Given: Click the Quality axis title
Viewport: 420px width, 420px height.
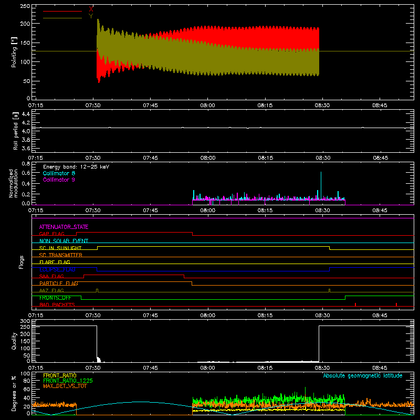Looking at the screenshot, I should pos(14,341).
